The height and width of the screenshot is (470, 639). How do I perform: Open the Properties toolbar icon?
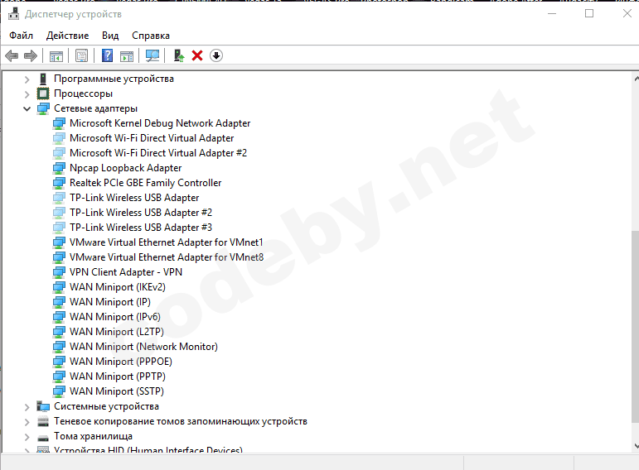pyautogui.click(x=81, y=55)
